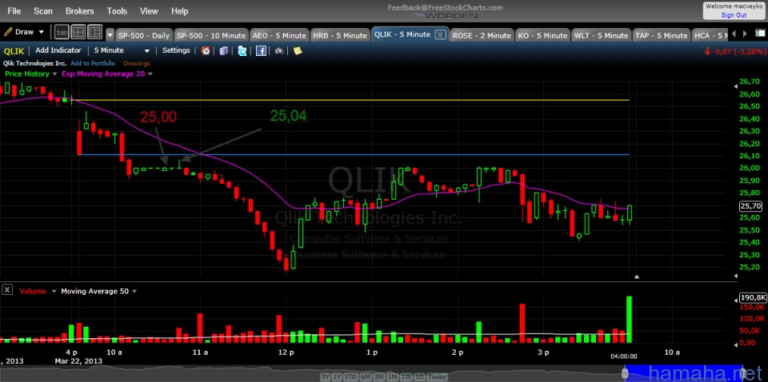
Task: Switch to the AEO - 5 Minute tab
Action: pyautogui.click(x=279, y=35)
